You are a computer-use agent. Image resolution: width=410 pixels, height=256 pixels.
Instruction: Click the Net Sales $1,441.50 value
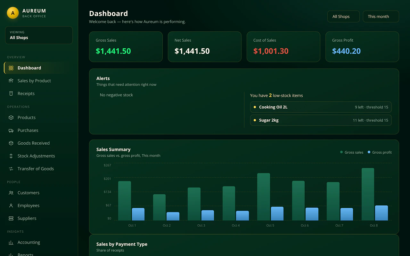[x=192, y=51]
